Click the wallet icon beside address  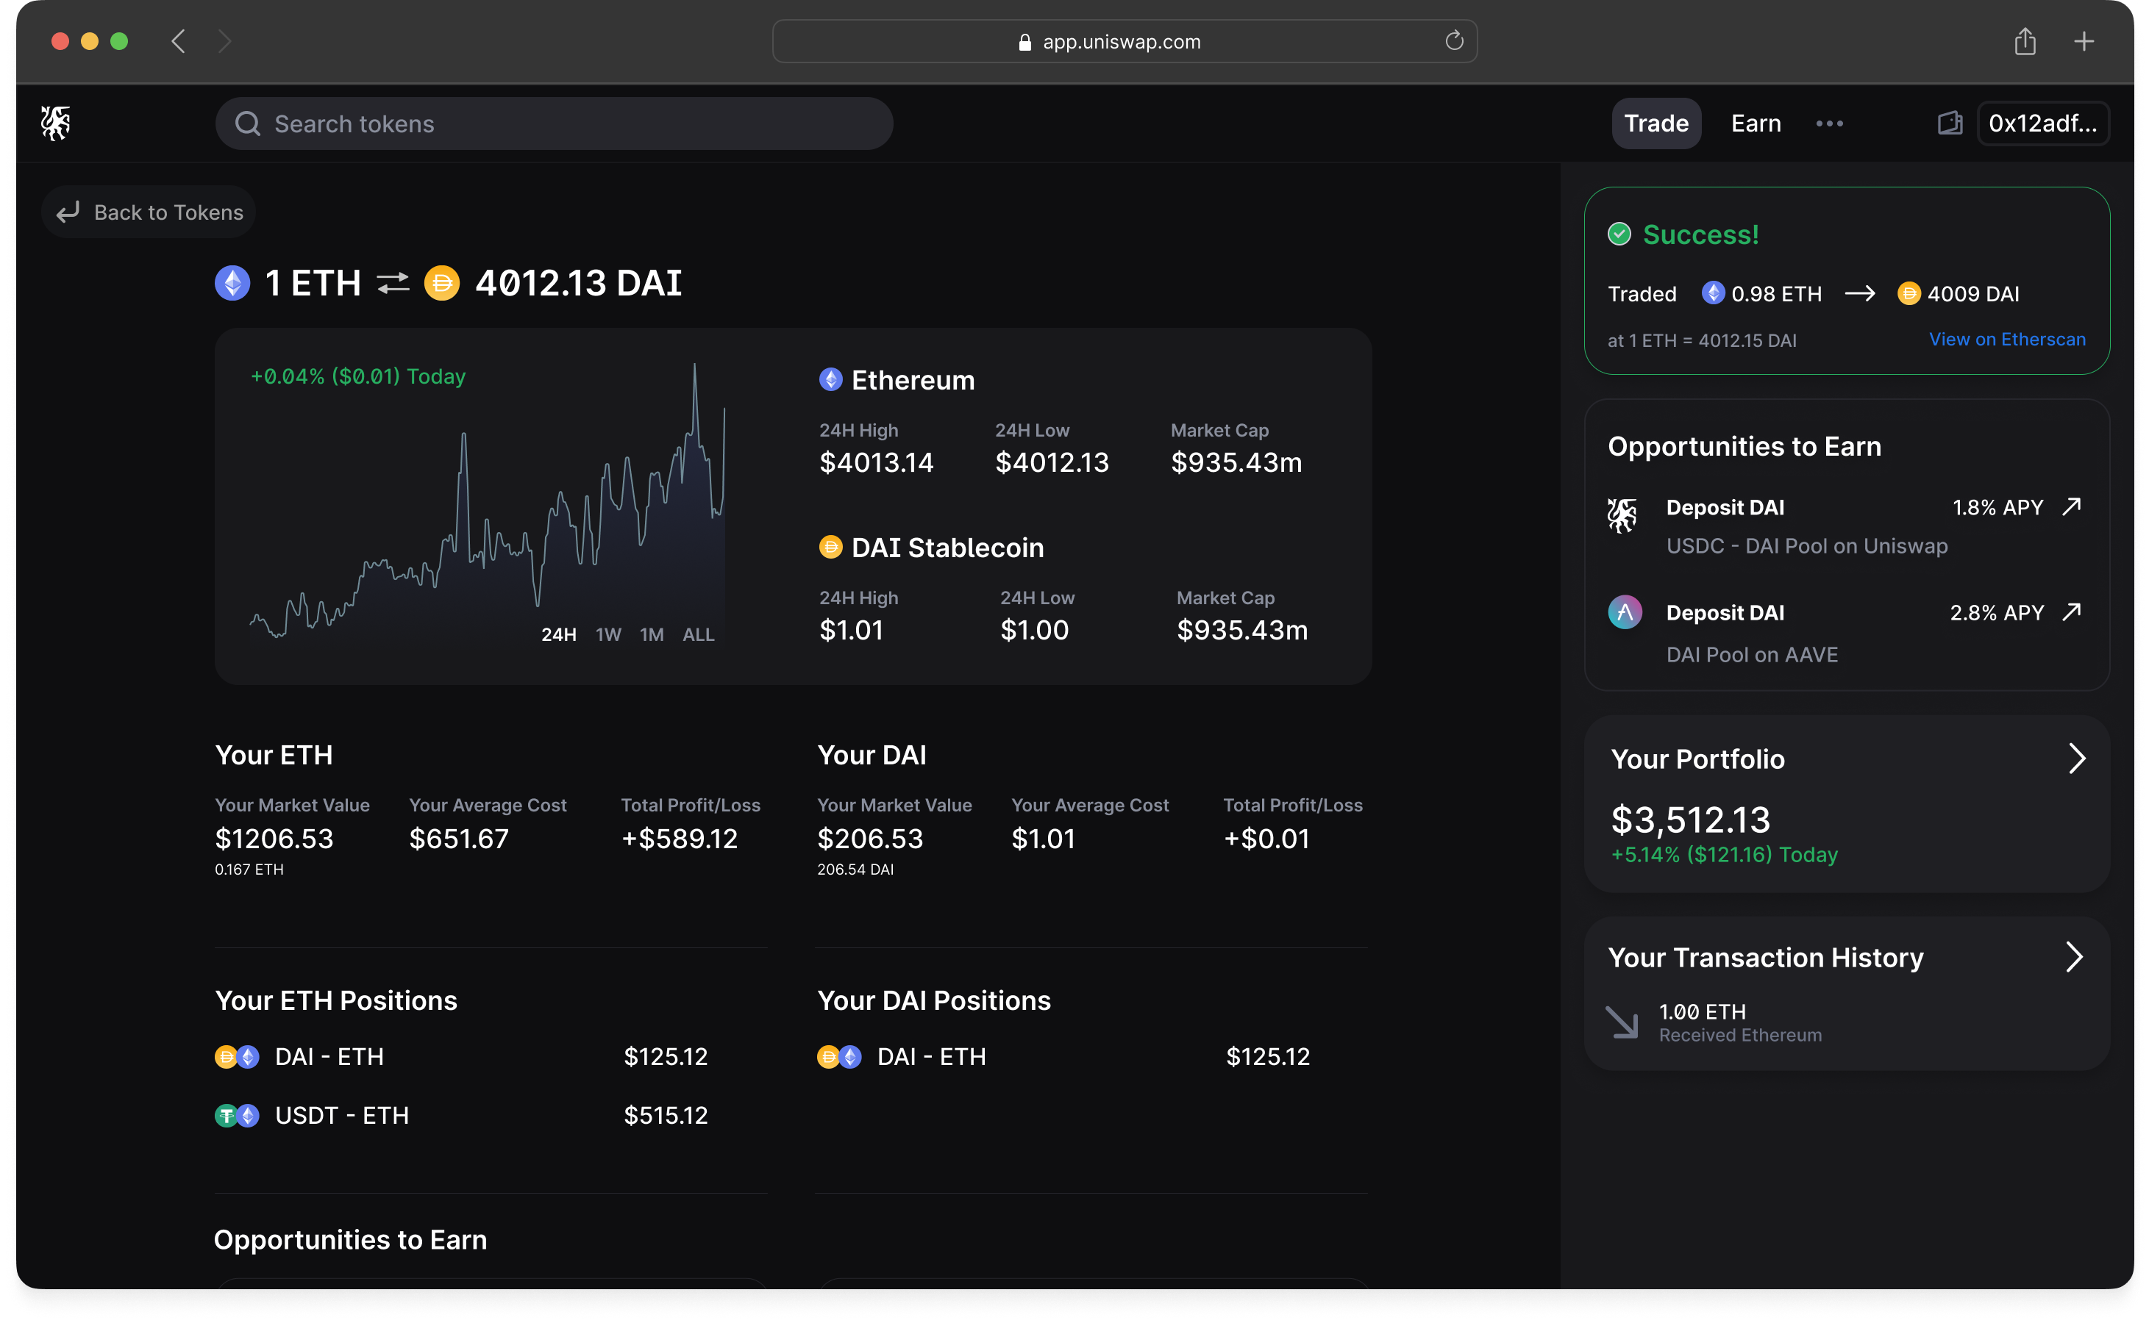point(1950,123)
